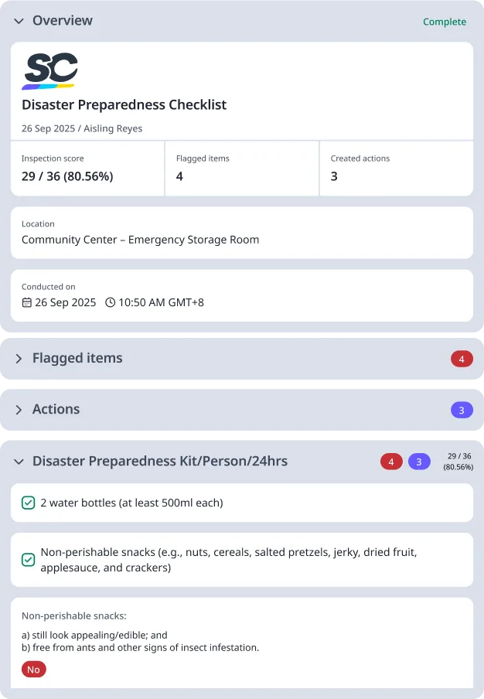The width and height of the screenshot is (484, 699).
Task: Expand the Actions section
Action: click(19, 409)
